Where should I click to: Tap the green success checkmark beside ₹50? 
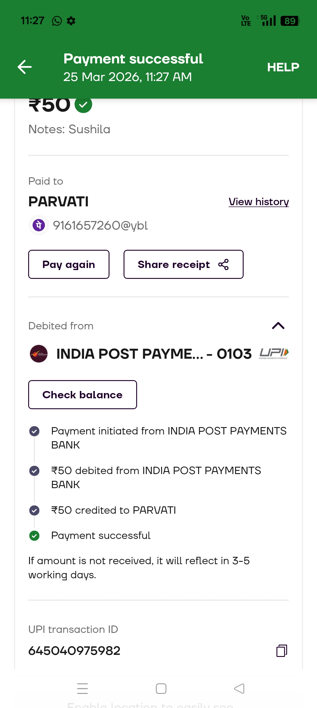pos(83,104)
